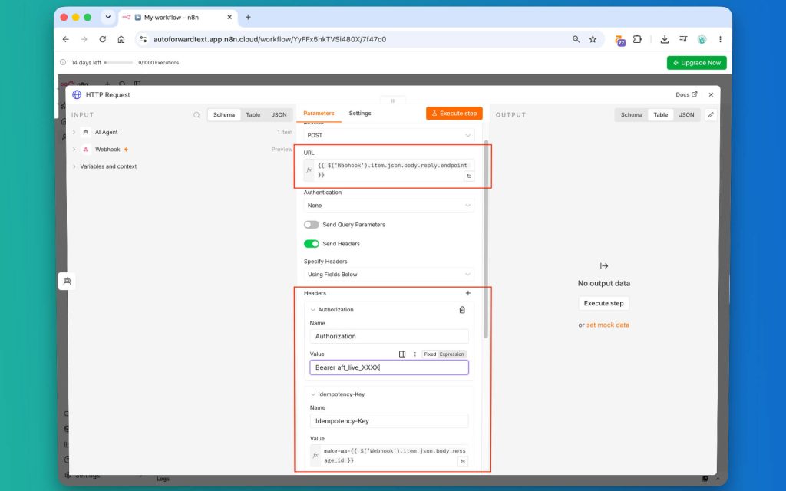Select the My workflow - n8n browser tab
This screenshot has height=491, width=786.
[x=177, y=17]
